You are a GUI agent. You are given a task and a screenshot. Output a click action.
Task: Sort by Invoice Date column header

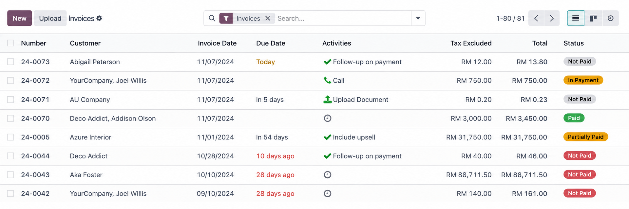pyautogui.click(x=217, y=43)
